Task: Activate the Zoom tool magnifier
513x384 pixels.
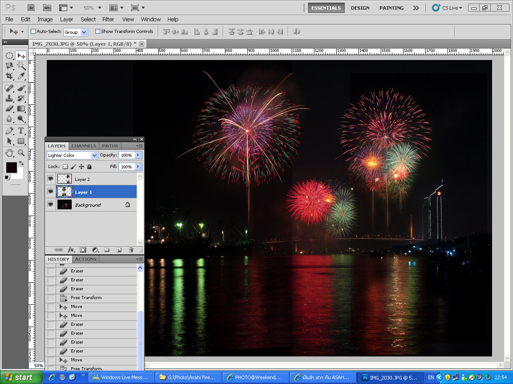Action: [x=21, y=153]
